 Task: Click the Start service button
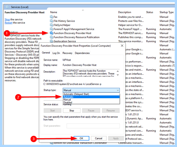tap(53, 111)
